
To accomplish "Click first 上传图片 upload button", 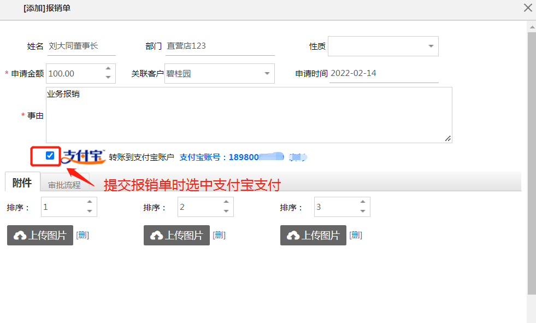I will tap(40, 235).
